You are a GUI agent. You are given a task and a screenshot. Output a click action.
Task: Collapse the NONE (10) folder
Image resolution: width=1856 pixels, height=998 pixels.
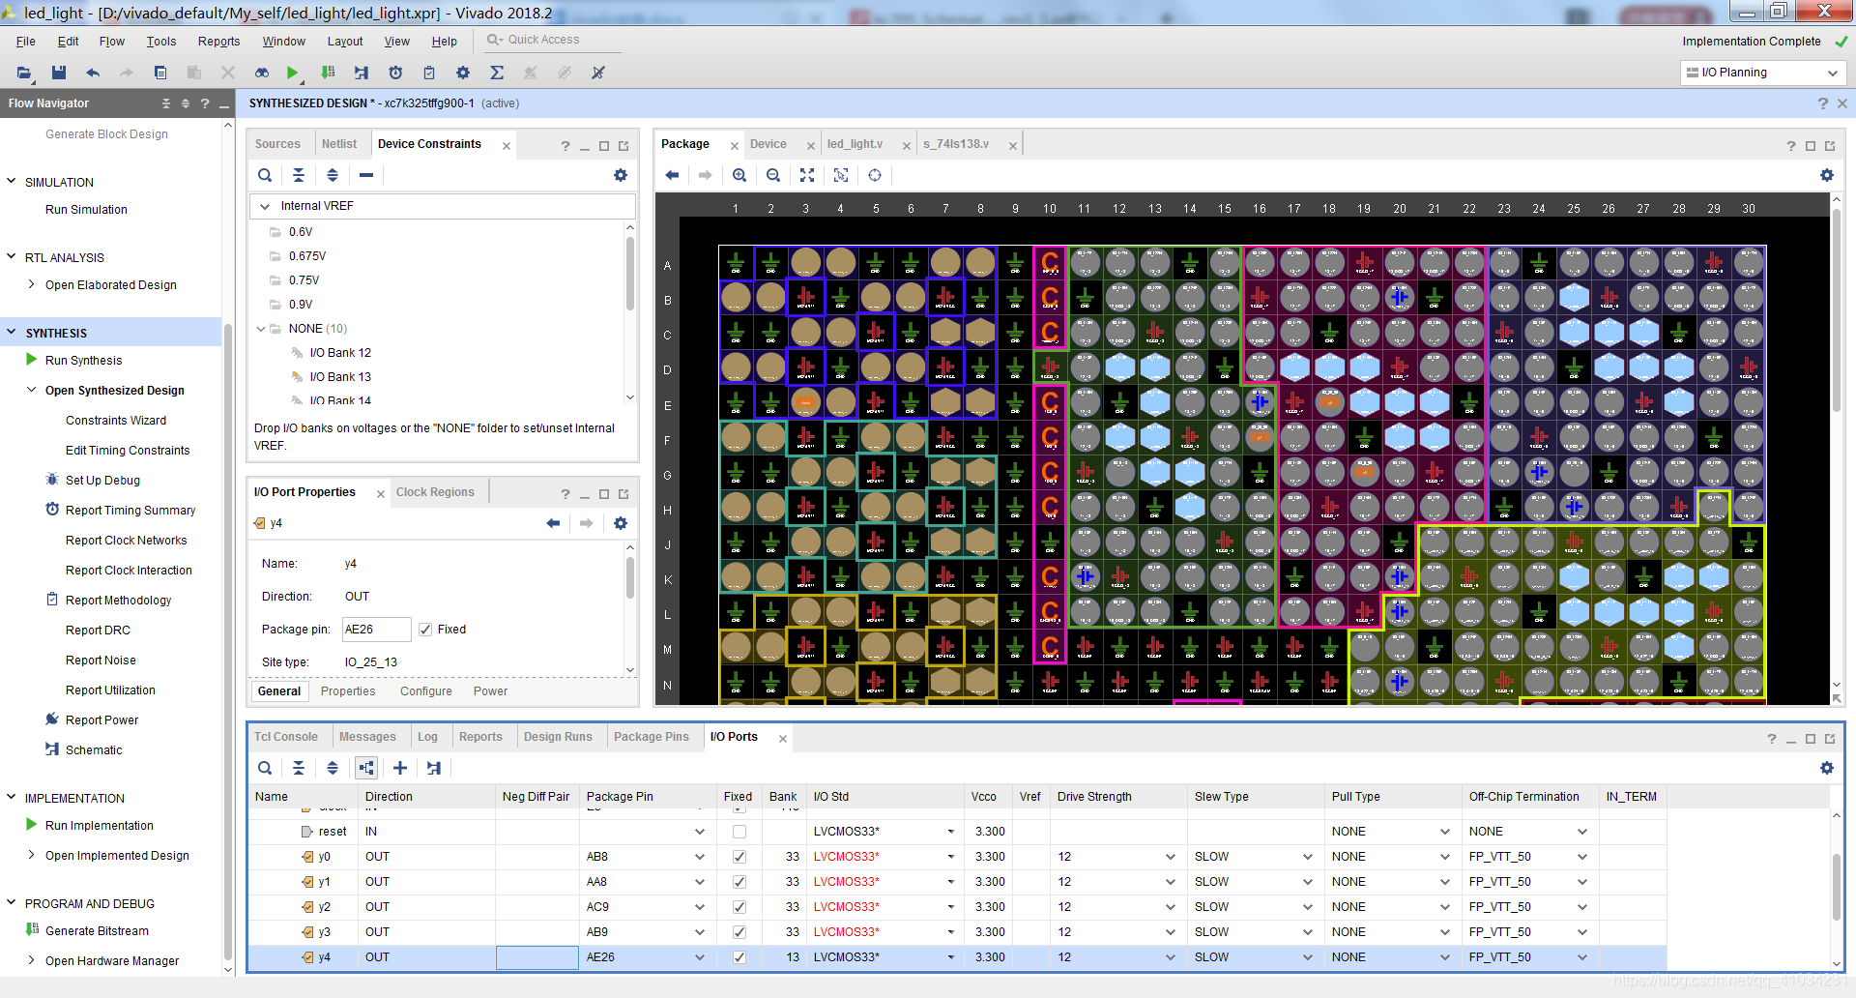coord(261,329)
